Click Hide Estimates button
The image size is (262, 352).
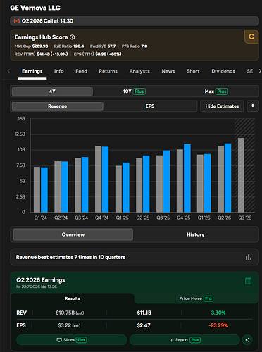coord(222,106)
